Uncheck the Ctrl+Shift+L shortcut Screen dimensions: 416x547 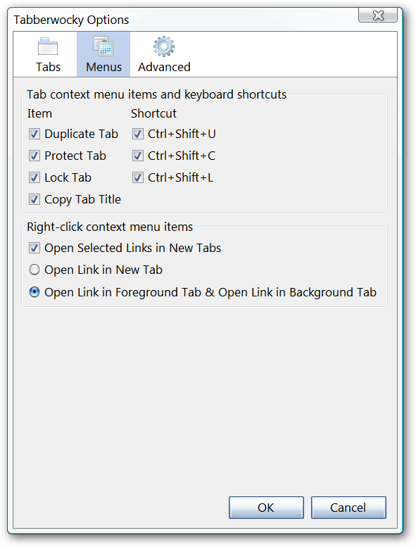138,177
